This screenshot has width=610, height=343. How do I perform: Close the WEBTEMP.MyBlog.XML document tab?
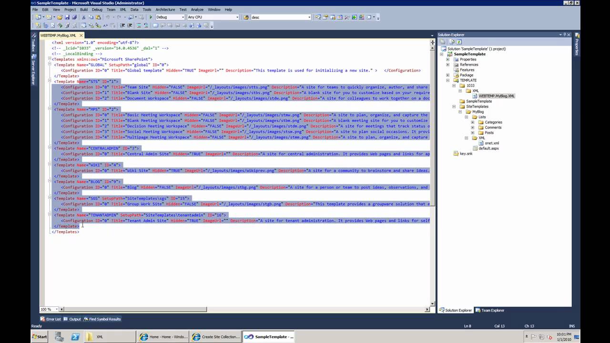81,35
